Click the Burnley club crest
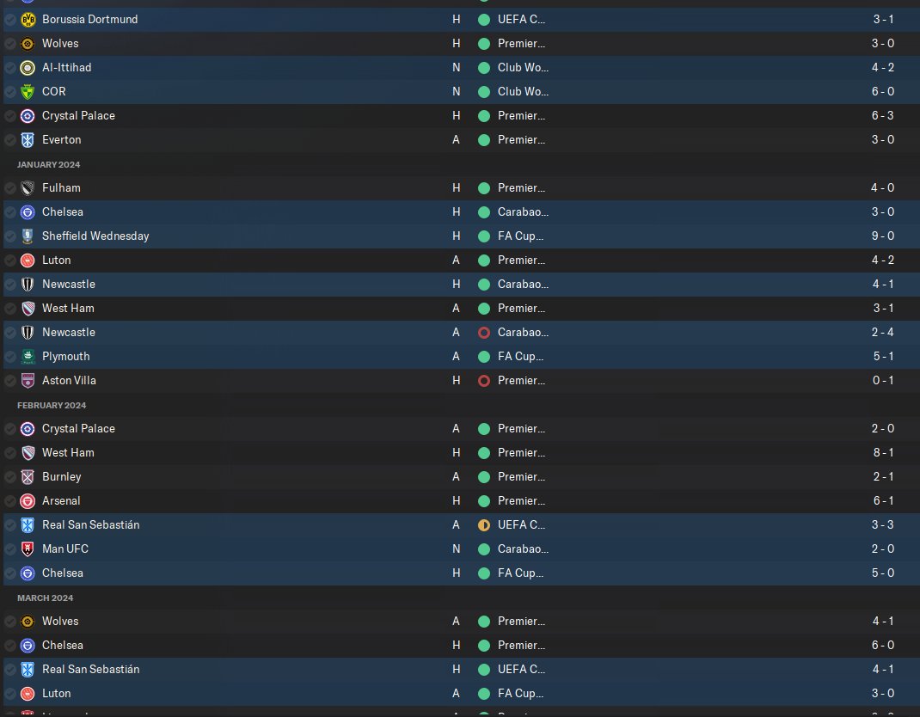The height and width of the screenshot is (717, 920). tap(28, 476)
